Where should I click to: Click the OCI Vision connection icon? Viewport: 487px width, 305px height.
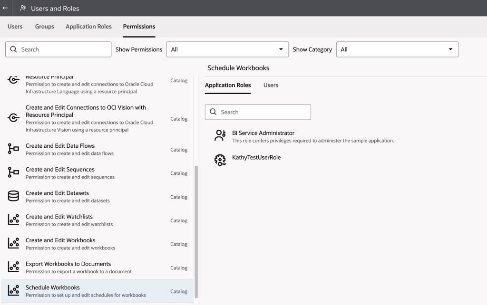point(13,118)
